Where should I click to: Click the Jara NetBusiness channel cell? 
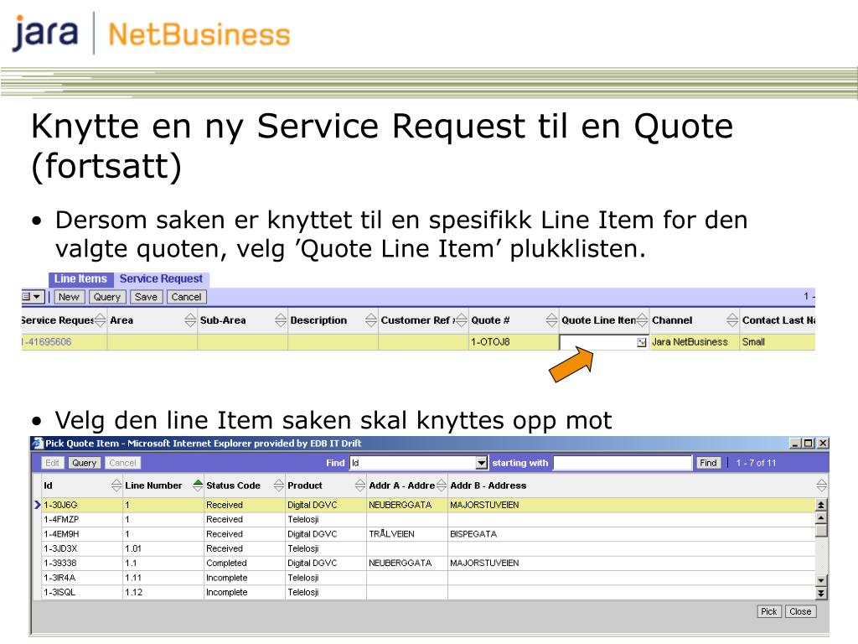[x=694, y=342]
